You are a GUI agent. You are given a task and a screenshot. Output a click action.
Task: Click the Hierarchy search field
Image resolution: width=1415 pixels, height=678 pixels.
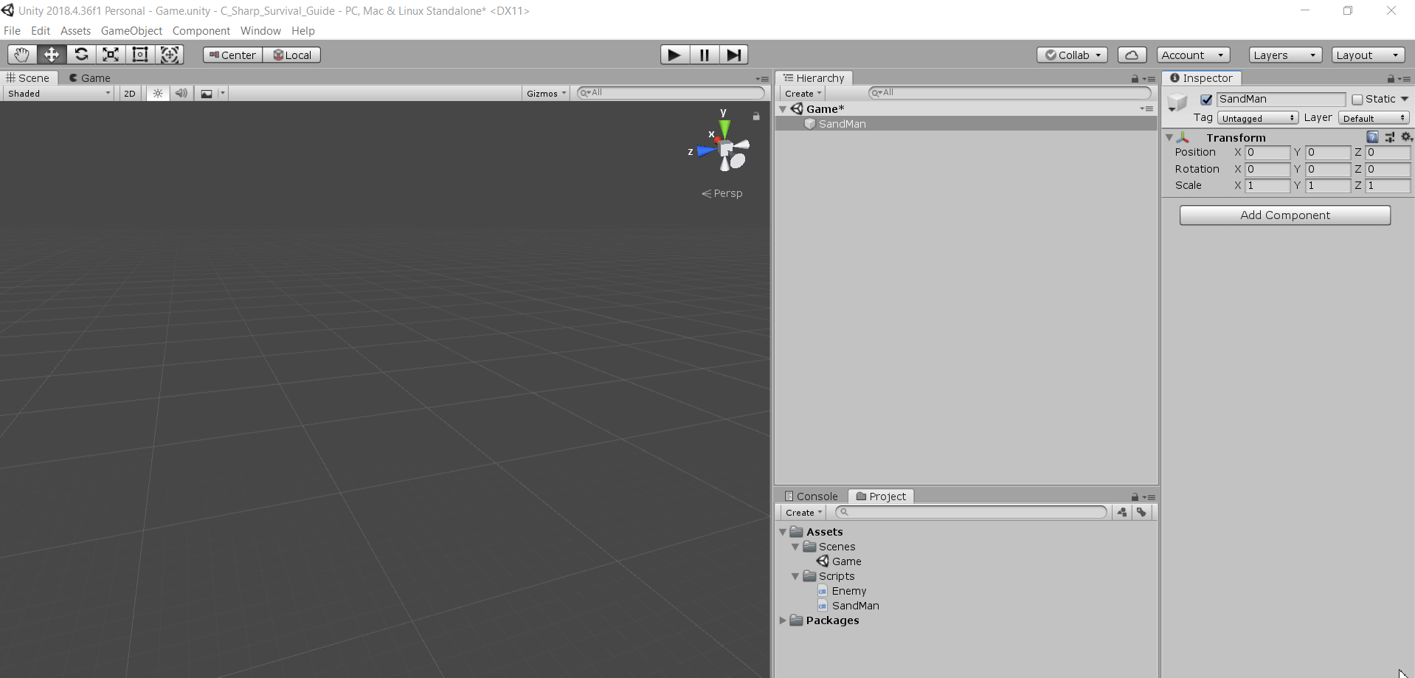pyautogui.click(x=1011, y=92)
